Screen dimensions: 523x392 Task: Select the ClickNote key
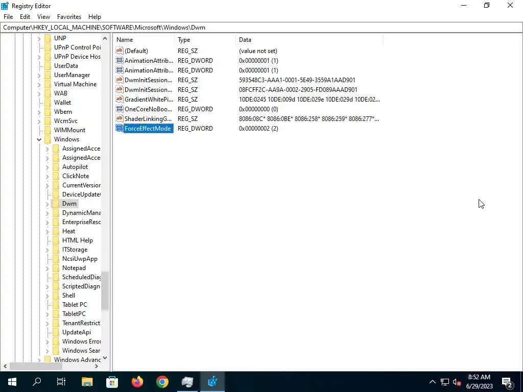[76, 176]
